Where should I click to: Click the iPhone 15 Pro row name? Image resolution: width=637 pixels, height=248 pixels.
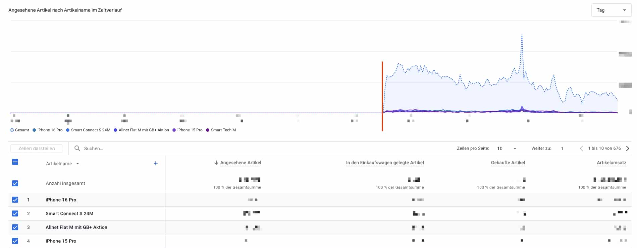point(61,241)
